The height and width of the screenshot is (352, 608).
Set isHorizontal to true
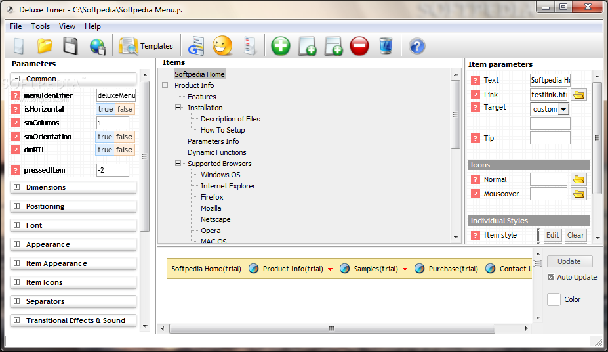pos(105,109)
